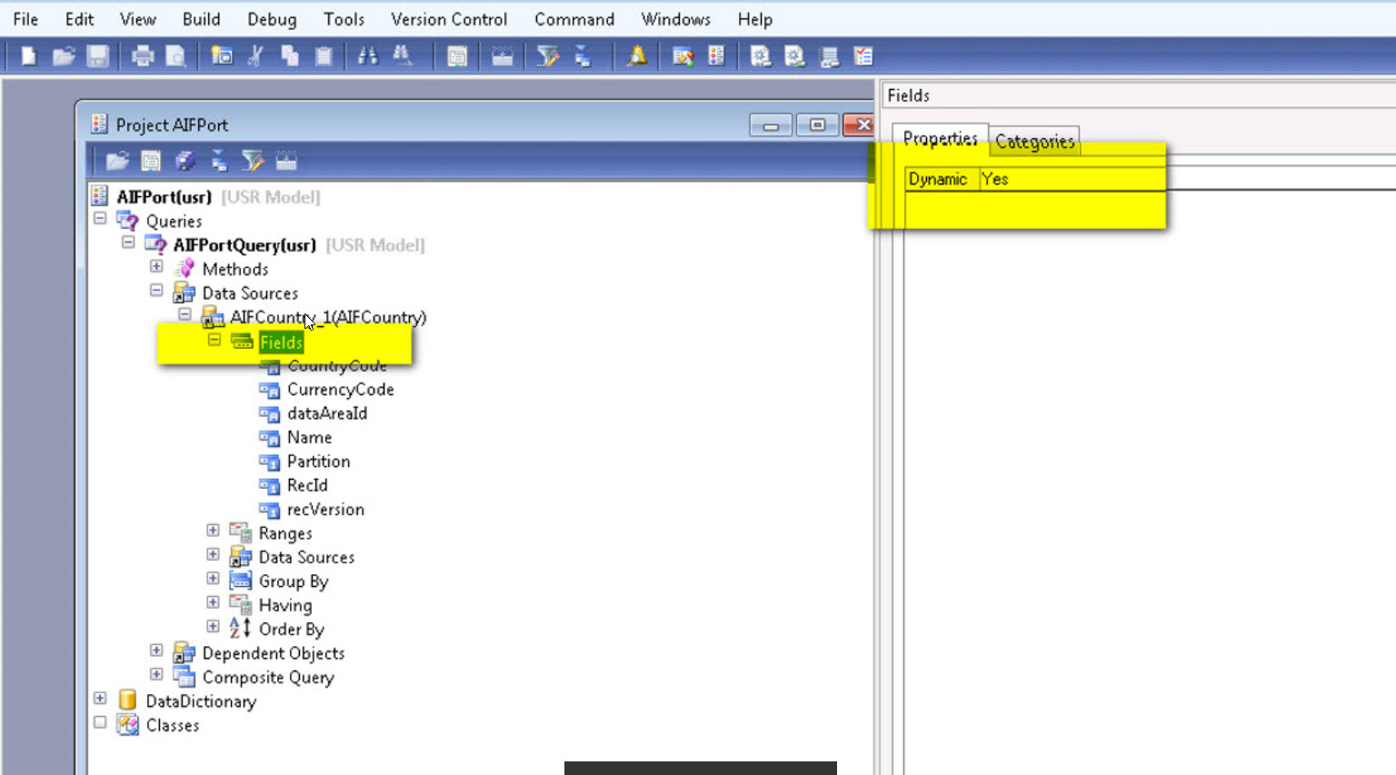Select the filter-with-pencil icon in the project toolbar
Screen dimensions: 1396x775
coord(254,160)
